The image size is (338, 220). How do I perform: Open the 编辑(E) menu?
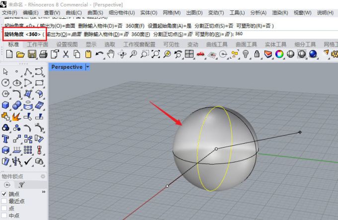(x=30, y=13)
